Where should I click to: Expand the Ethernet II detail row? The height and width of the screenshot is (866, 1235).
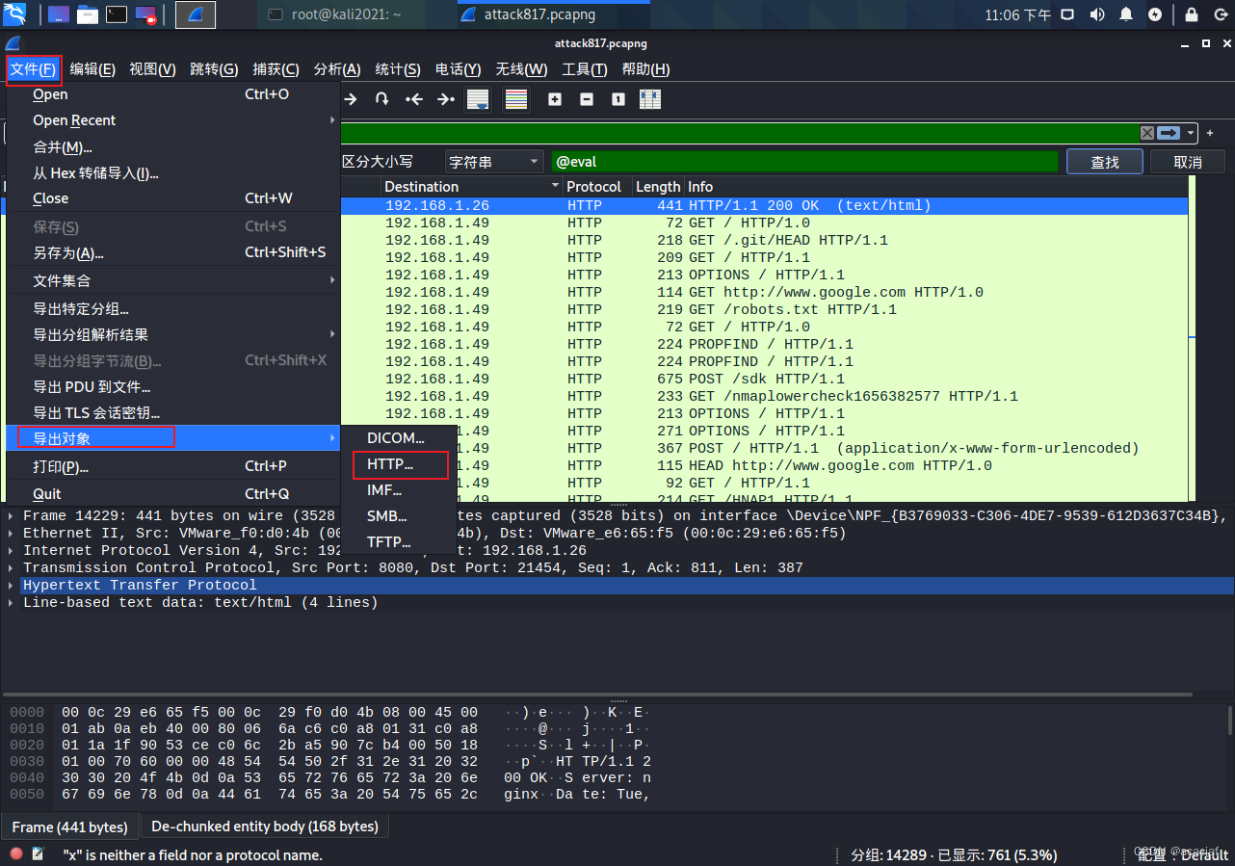11,534
